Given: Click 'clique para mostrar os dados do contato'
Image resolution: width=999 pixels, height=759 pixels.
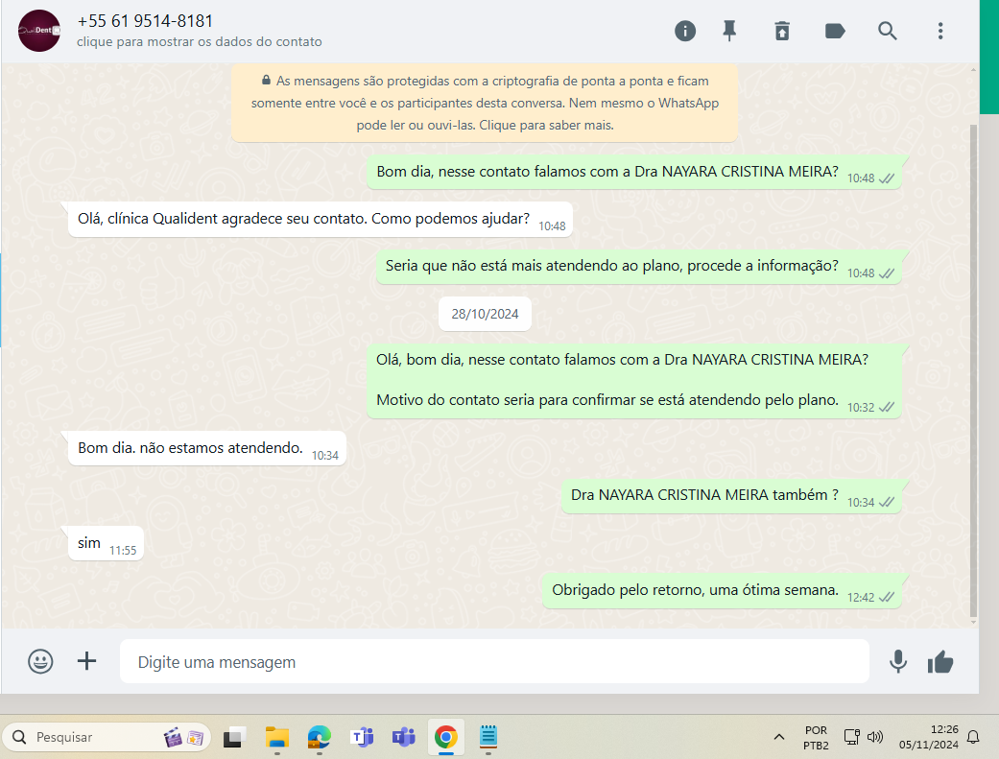Looking at the screenshot, I should click(x=200, y=41).
